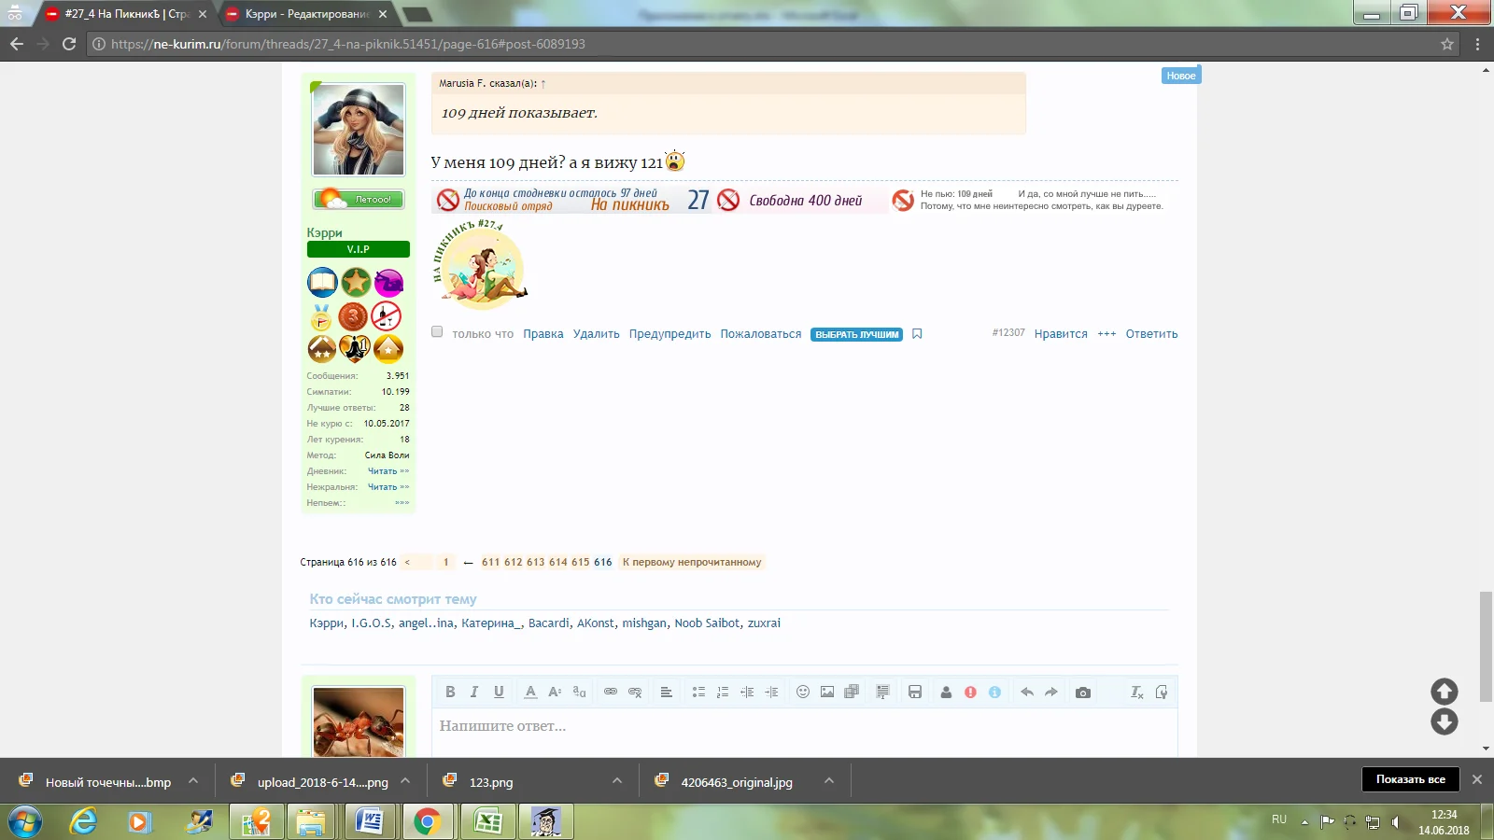Click the 'Показать все' downloads button
Screen dimensions: 1494x840
1410,779
